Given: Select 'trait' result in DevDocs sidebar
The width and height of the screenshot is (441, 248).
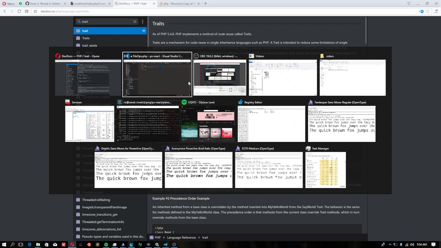Looking at the screenshot, I should click(110, 31).
